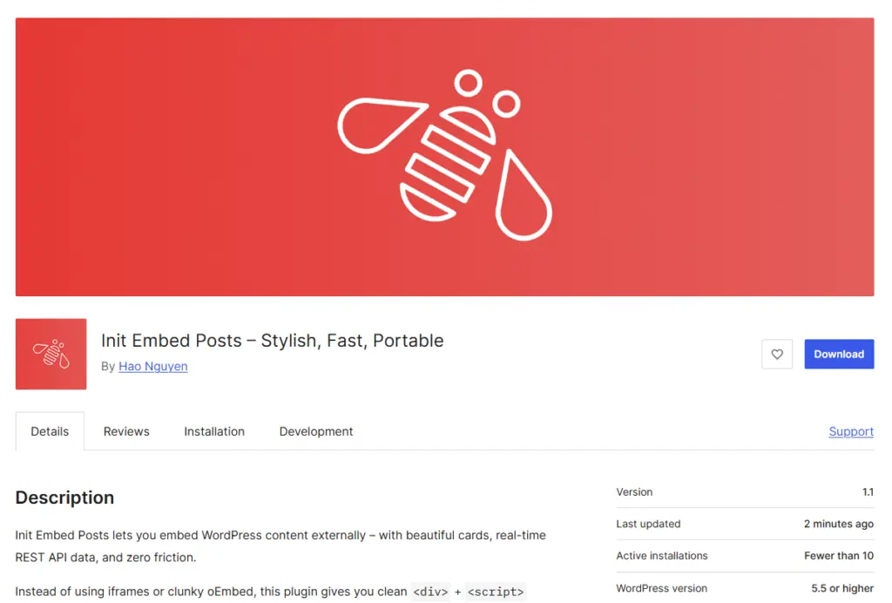Click the <div> code snippet
The image size is (892, 603).
click(430, 592)
